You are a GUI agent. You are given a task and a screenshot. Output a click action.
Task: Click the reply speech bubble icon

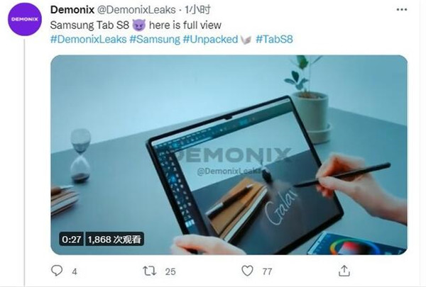coord(57,271)
